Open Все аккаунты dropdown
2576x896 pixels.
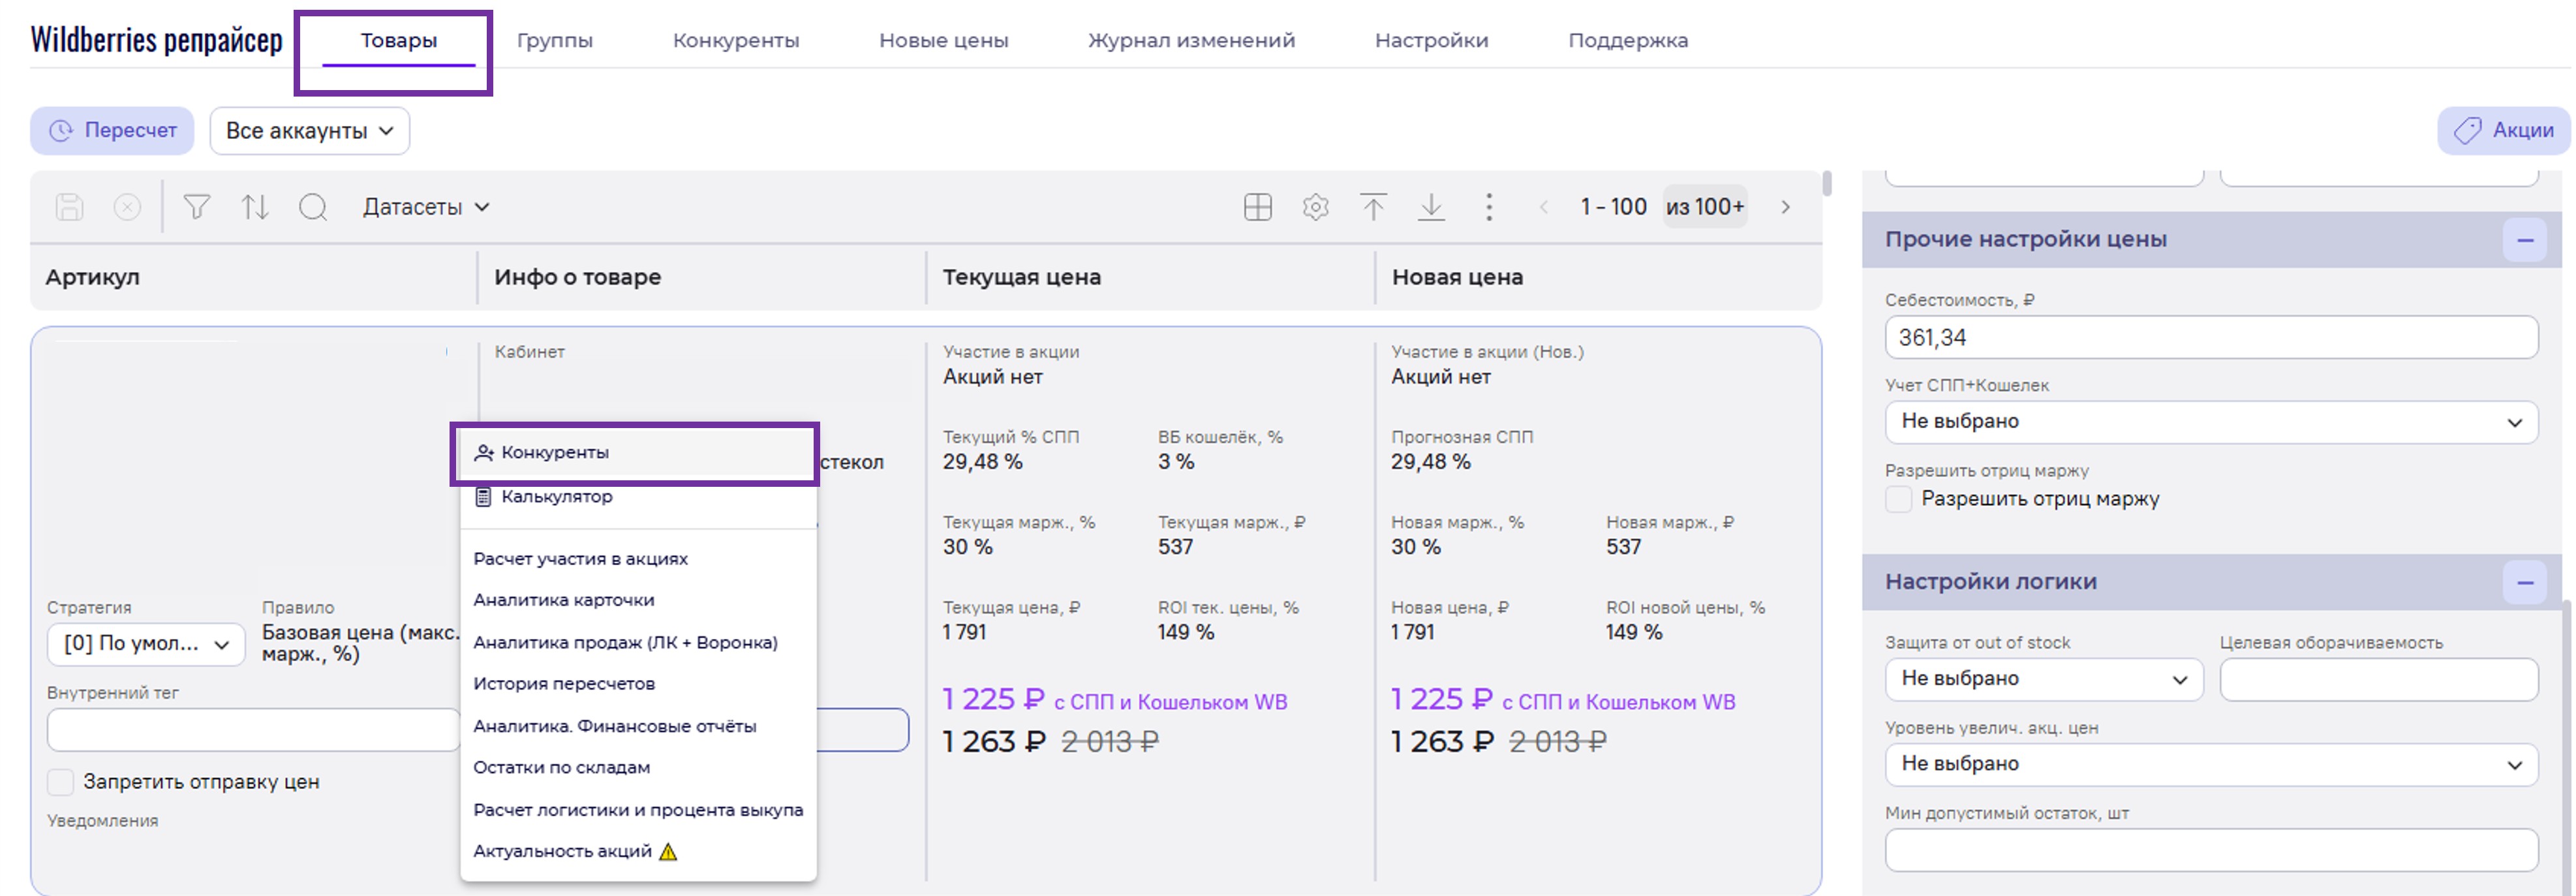point(309,131)
